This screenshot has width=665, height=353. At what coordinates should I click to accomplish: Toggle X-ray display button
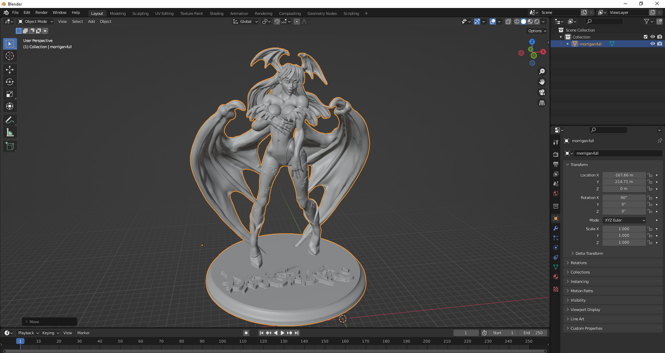click(508, 21)
